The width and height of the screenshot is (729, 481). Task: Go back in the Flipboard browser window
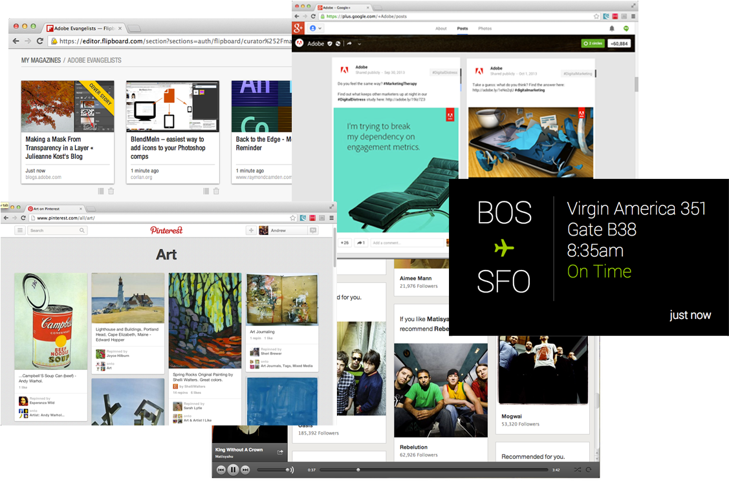pyautogui.click(x=16, y=41)
